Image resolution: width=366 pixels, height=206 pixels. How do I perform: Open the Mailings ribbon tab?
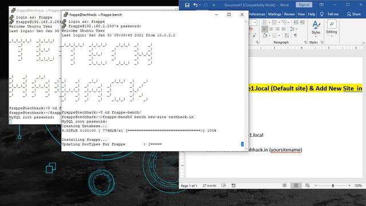274,14
